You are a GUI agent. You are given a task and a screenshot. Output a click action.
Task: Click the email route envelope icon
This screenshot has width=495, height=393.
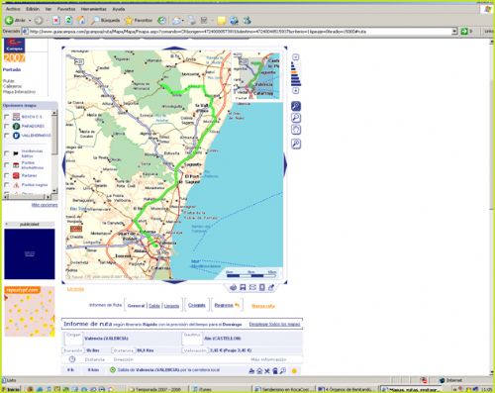(252, 287)
